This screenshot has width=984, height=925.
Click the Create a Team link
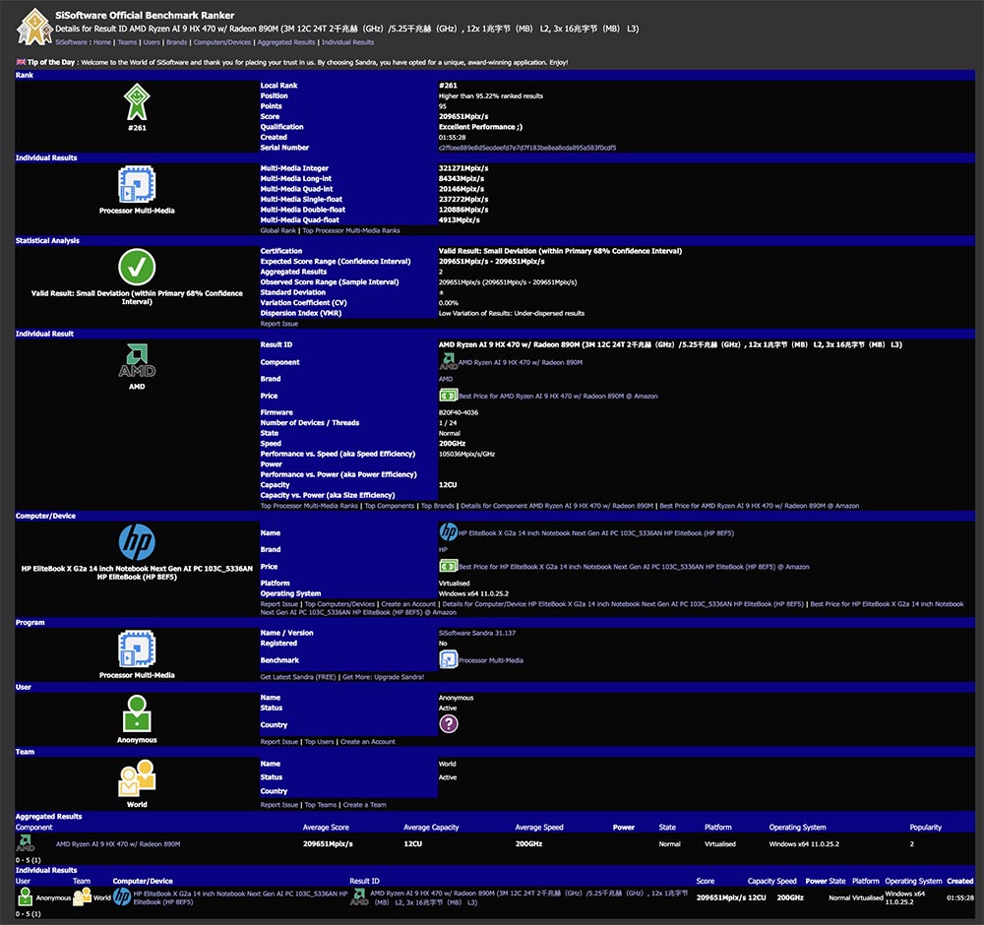tap(364, 805)
